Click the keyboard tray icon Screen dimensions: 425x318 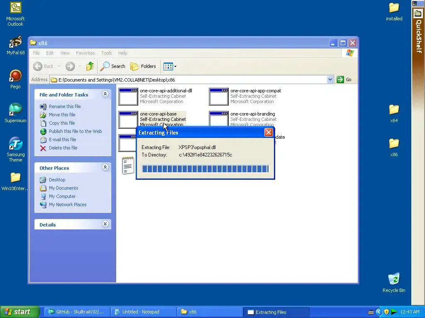tap(371, 312)
